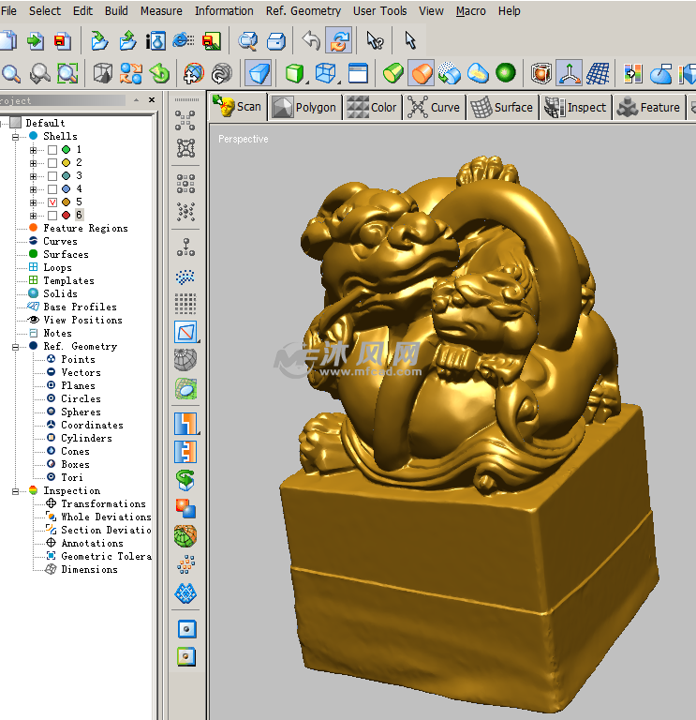This screenshot has height=720, width=696.
Task: Click the green rotate arrow box icon
Action: click(160, 73)
